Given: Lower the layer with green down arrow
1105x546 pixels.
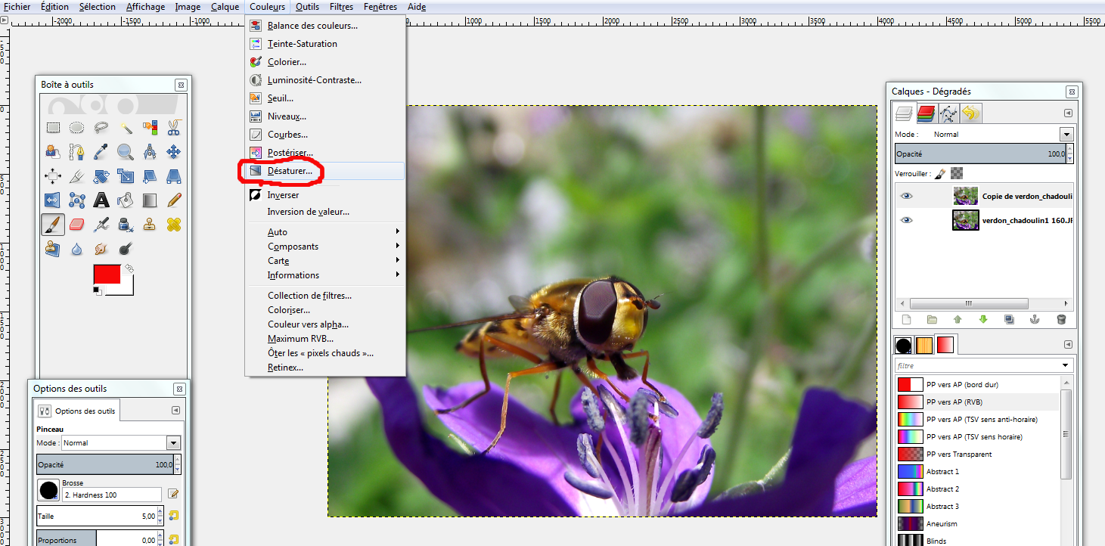Looking at the screenshot, I should [x=983, y=319].
